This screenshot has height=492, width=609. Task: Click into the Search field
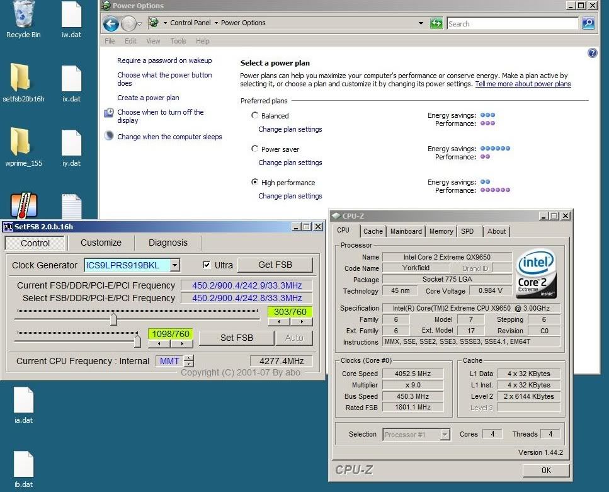coord(512,24)
